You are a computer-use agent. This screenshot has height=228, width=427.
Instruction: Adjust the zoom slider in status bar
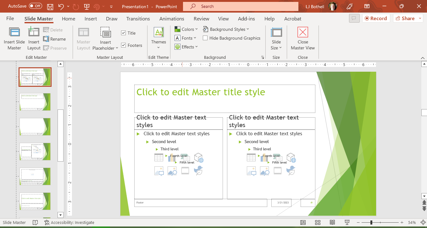click(371, 223)
